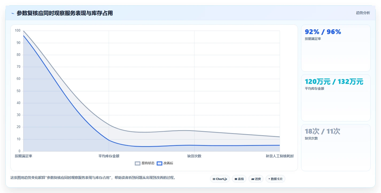Viewport: 381px width, 193px height.
Task: Click the 平均库存金额 x-axis label
Action: 109,156
